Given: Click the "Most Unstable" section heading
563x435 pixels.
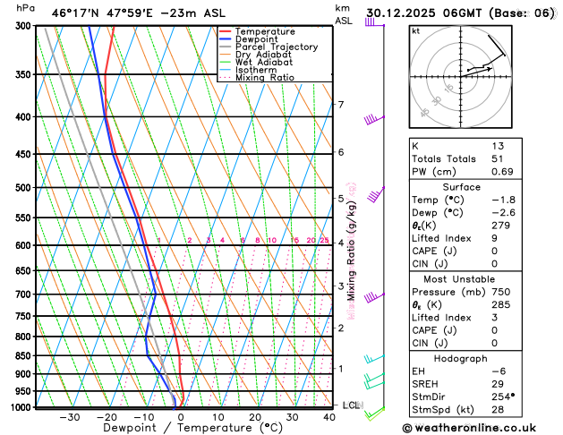Looking at the screenshot, I should click(x=459, y=279).
